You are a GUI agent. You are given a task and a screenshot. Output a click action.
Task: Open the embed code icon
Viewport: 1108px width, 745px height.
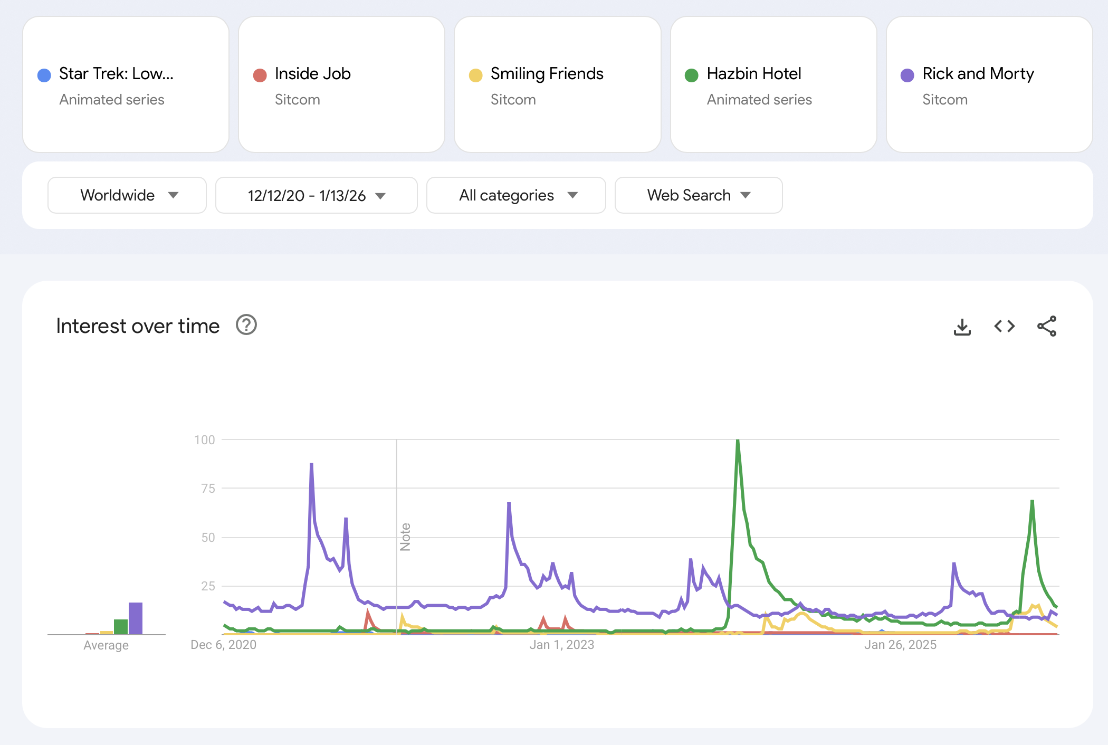tap(1005, 327)
